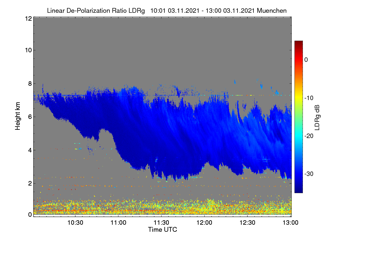Click the height tick label '12'
The height and width of the screenshot is (255, 383).
28,18
